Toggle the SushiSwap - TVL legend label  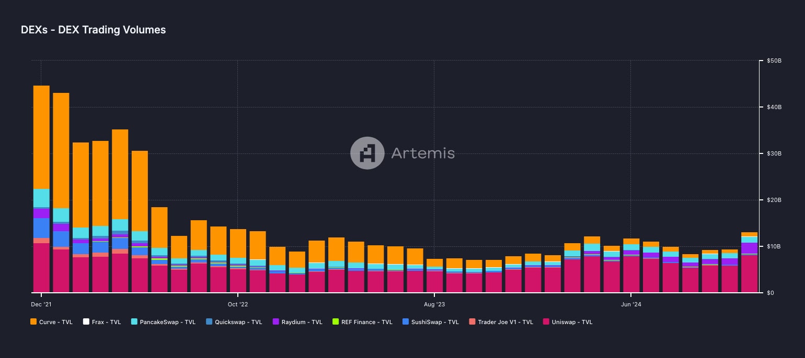pyautogui.click(x=435, y=322)
